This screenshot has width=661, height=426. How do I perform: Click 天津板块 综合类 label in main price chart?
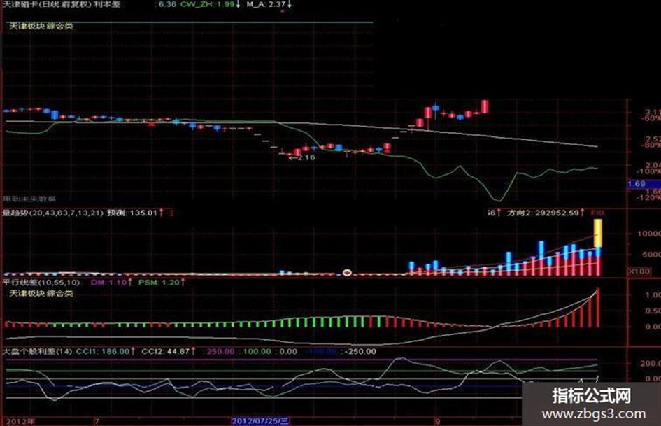tap(41, 26)
